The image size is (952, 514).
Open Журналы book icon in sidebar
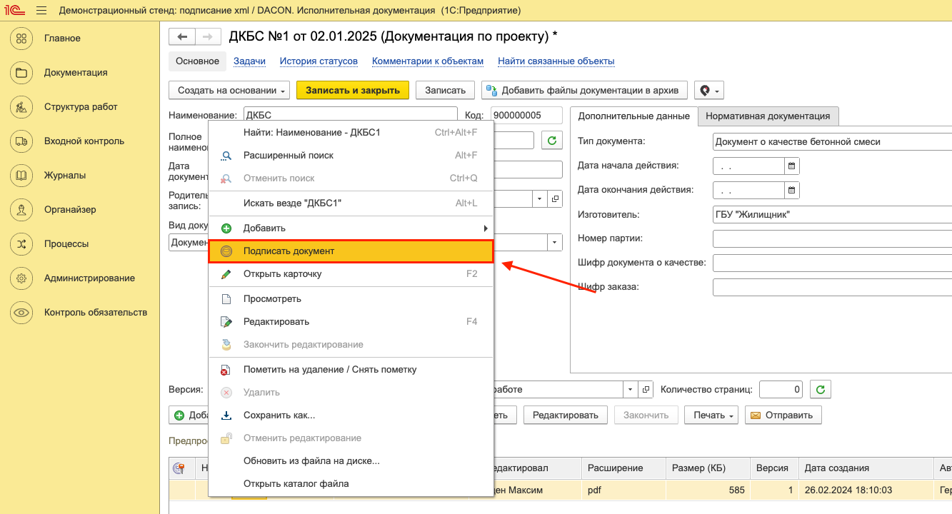click(21, 175)
